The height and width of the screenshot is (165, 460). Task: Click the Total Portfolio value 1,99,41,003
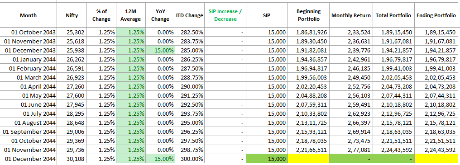point(393,68)
